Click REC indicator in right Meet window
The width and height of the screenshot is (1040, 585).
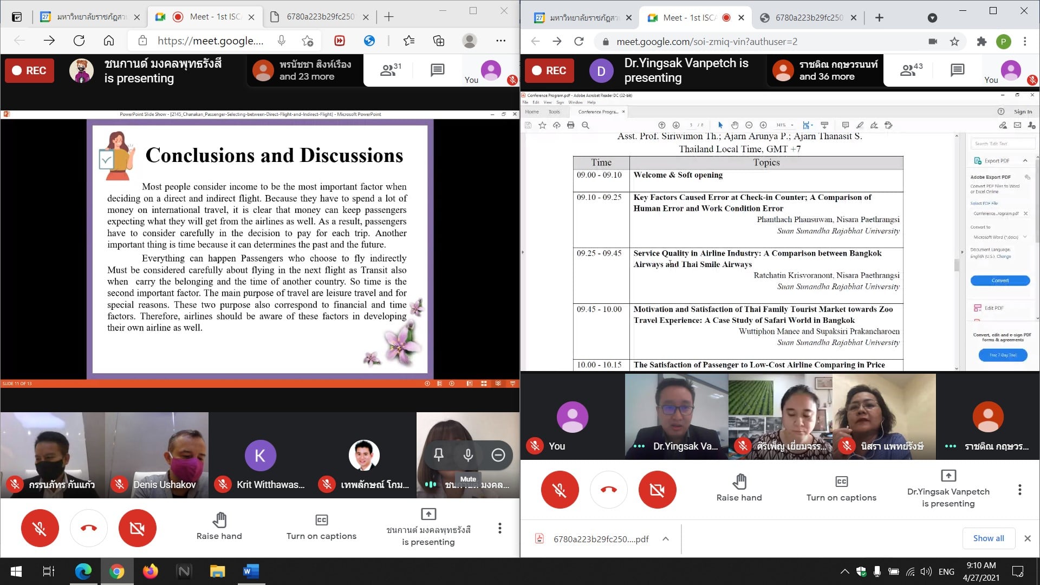(x=549, y=70)
